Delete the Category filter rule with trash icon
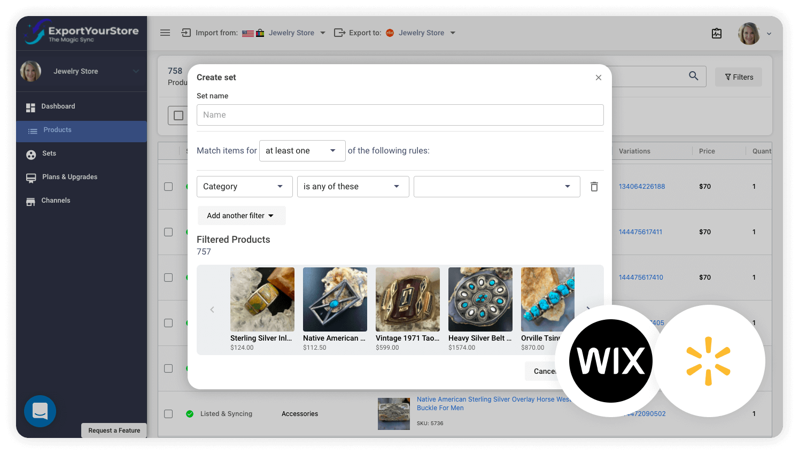The width and height of the screenshot is (799, 454). coord(594,186)
